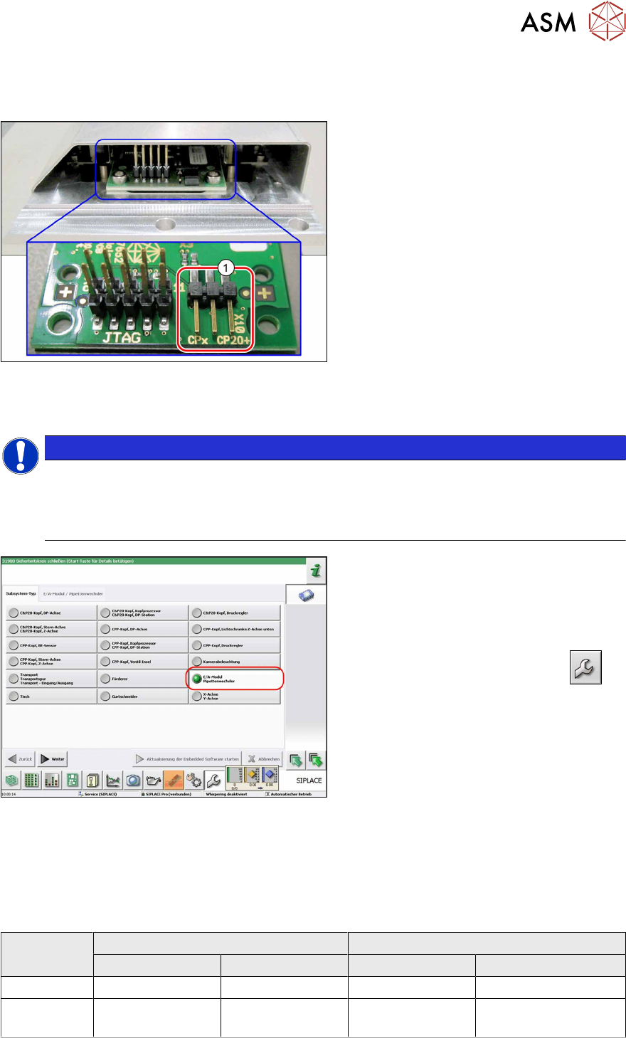Select CPP-Kopf, Stern-Achse Z-Achse option

point(51,662)
